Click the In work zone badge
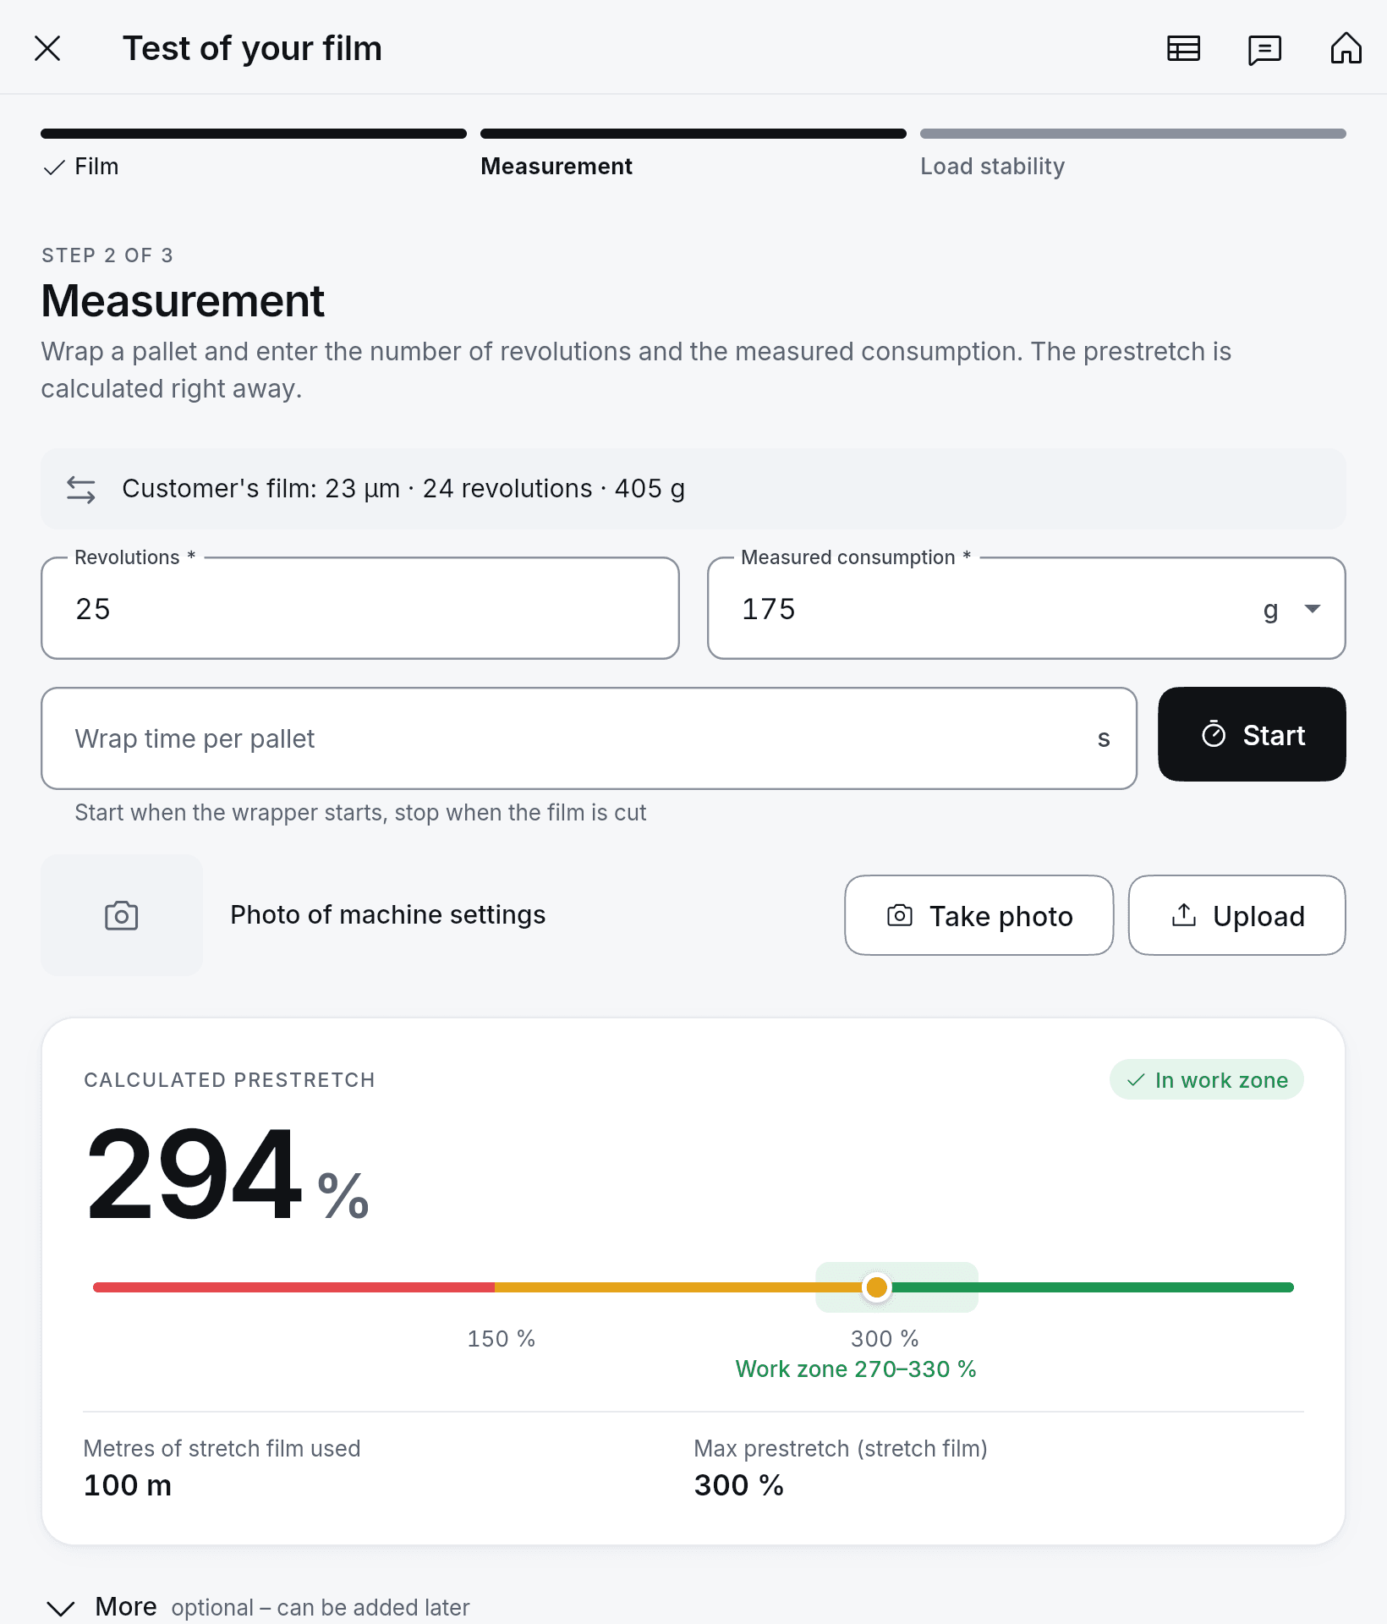 [x=1207, y=1079]
